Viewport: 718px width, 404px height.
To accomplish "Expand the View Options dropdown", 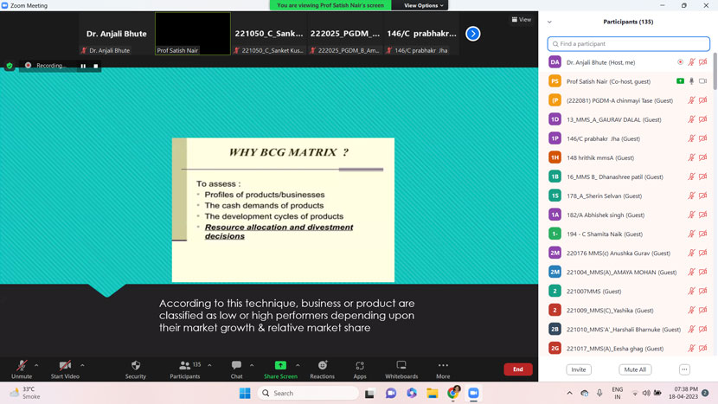I will [423, 5].
